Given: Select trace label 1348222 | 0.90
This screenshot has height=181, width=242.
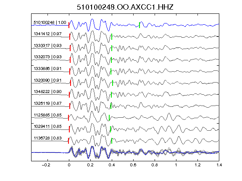Looking at the screenshot, I should (x=47, y=92).
